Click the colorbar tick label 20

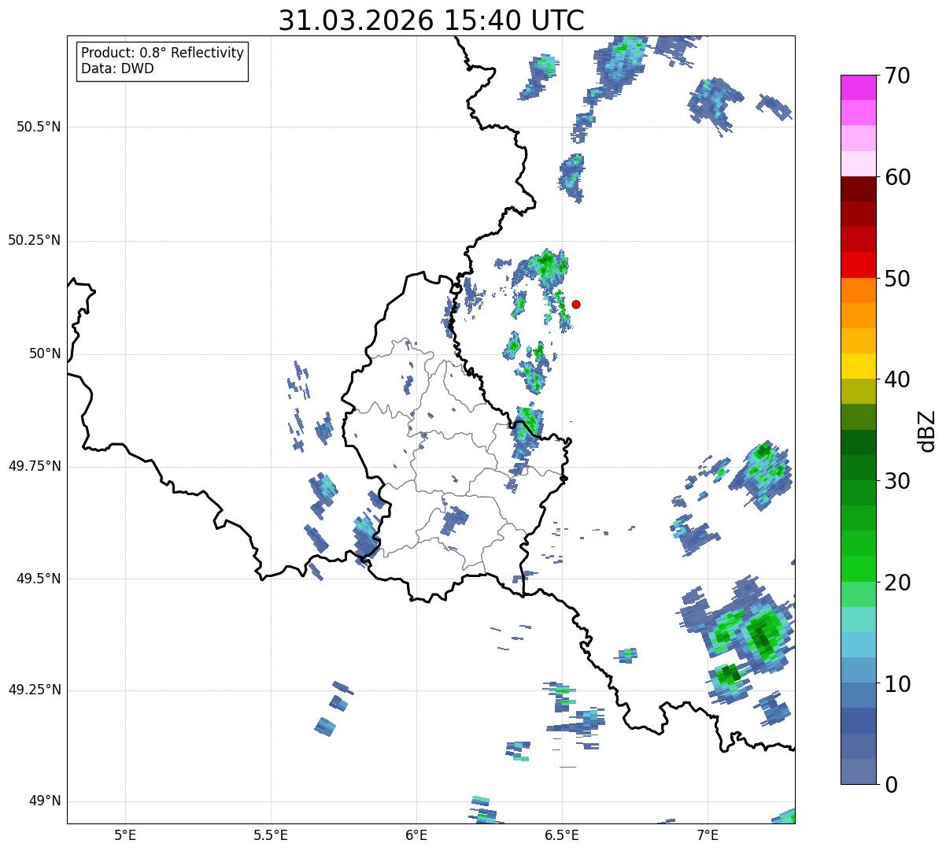click(897, 583)
